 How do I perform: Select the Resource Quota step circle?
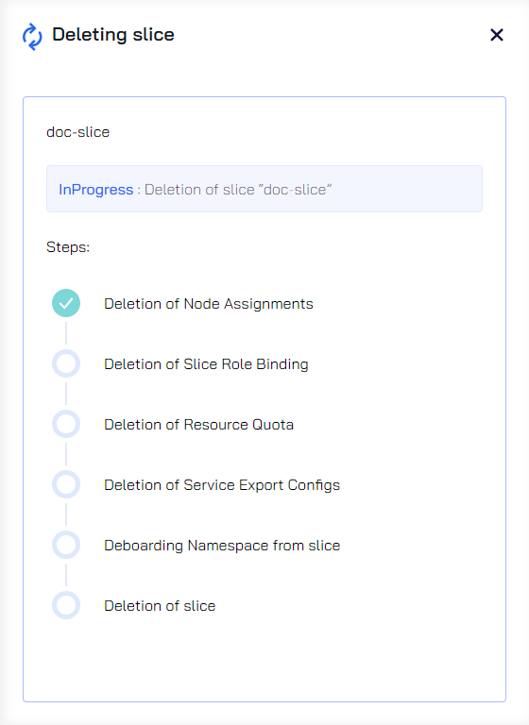[x=66, y=424]
